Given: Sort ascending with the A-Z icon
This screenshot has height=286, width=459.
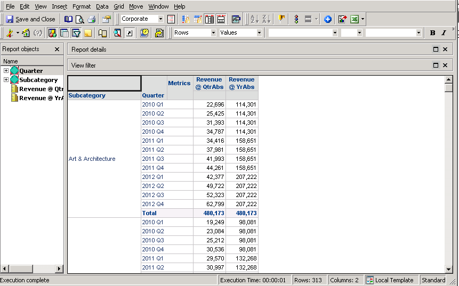Looking at the screenshot, I should pos(254,19).
